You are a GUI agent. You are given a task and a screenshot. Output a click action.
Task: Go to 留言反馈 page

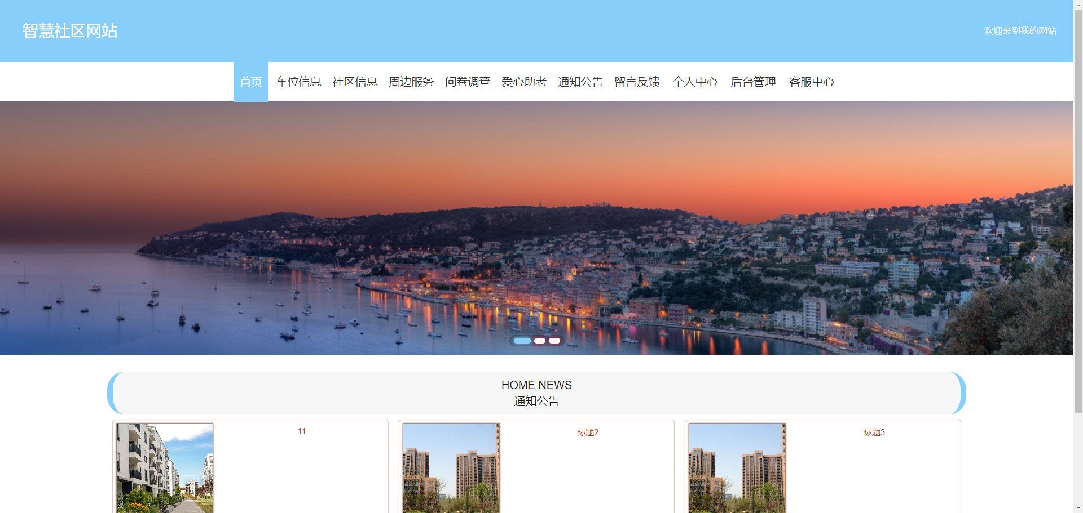(x=637, y=82)
